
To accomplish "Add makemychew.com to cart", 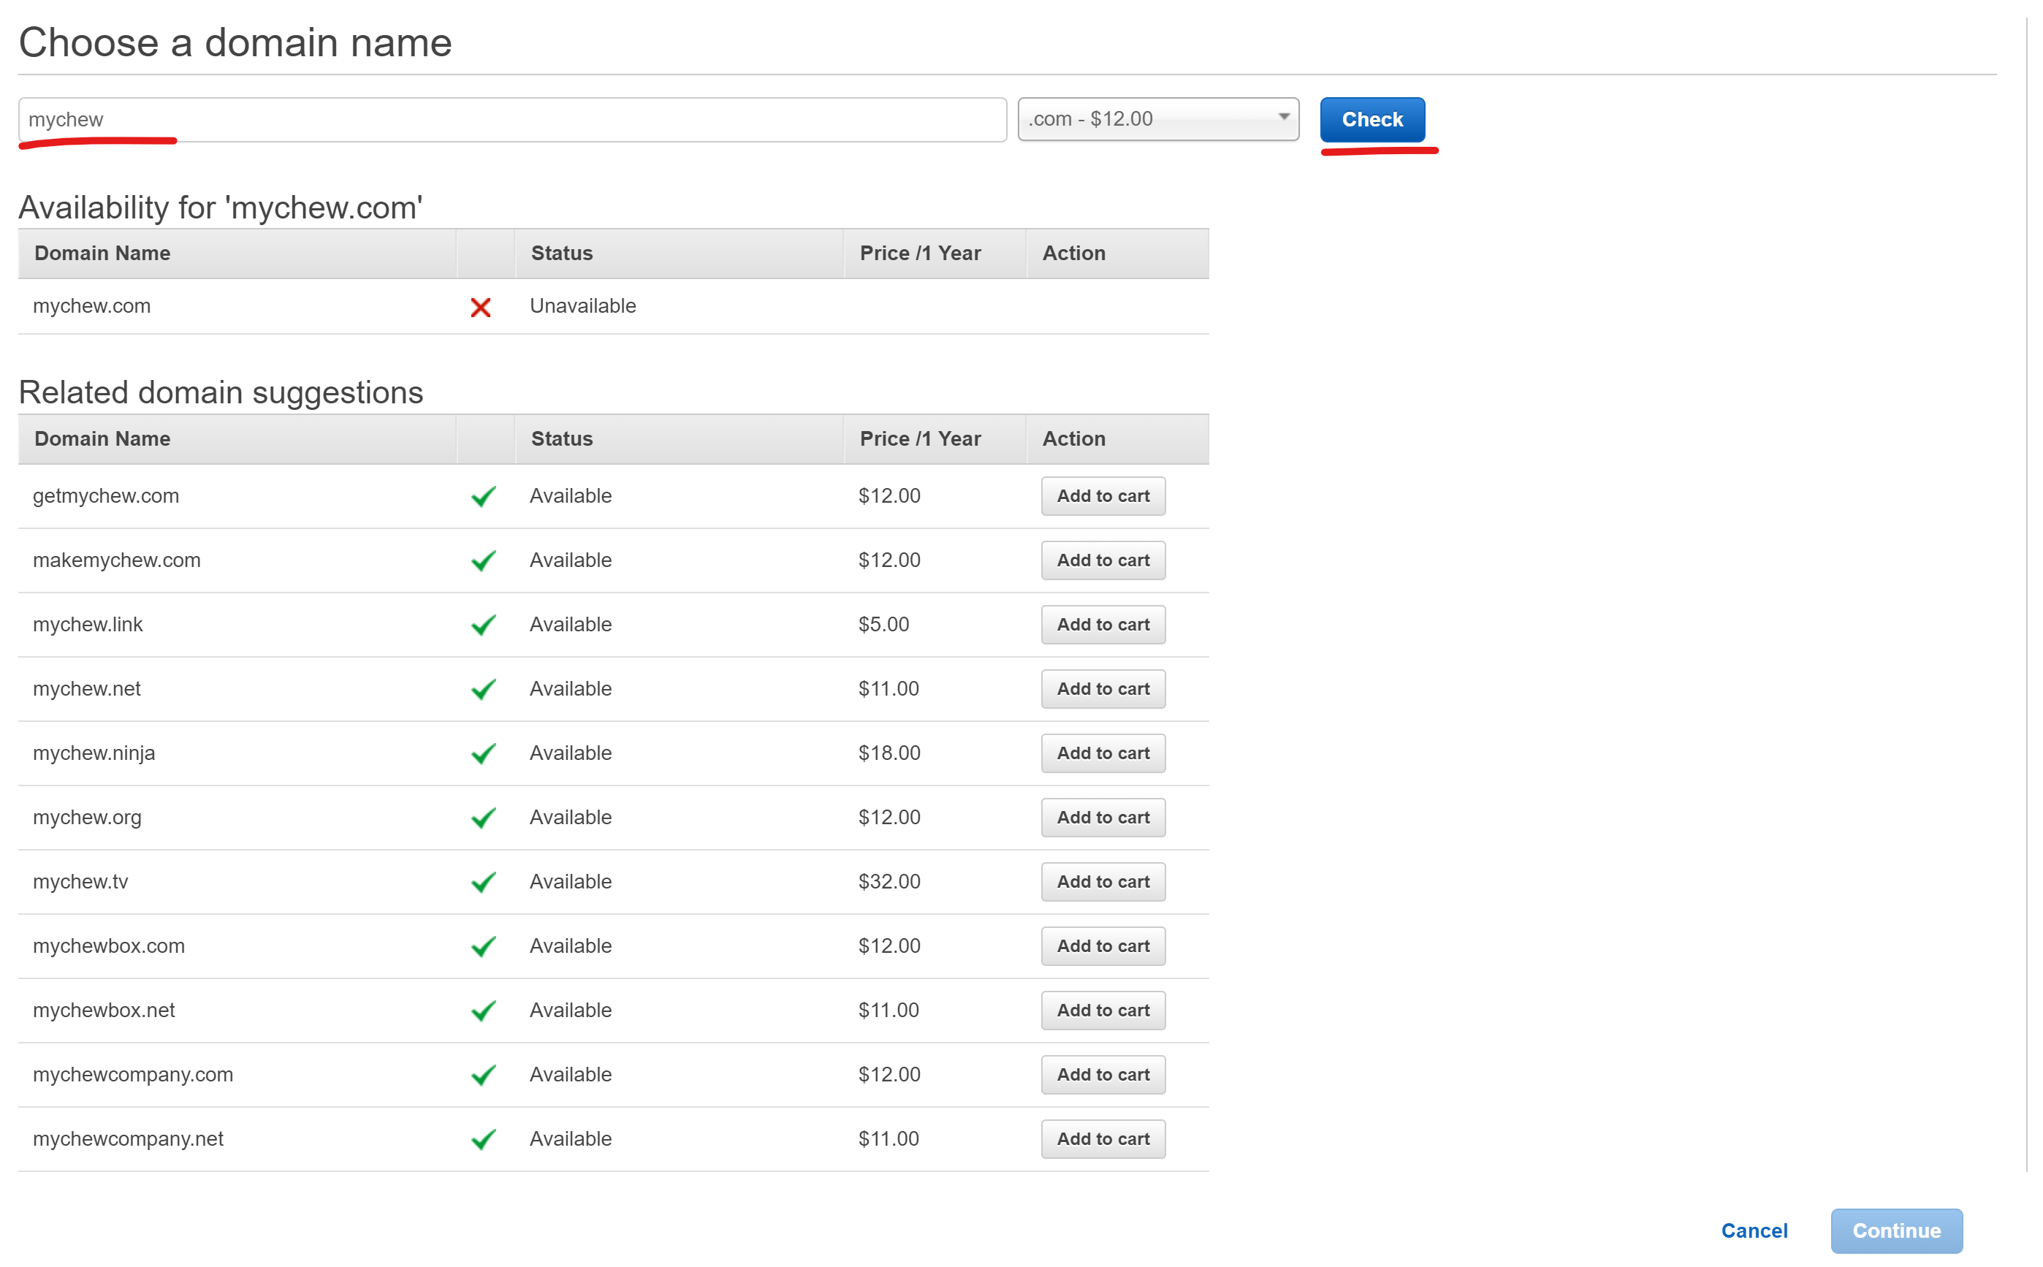I will 1102,560.
